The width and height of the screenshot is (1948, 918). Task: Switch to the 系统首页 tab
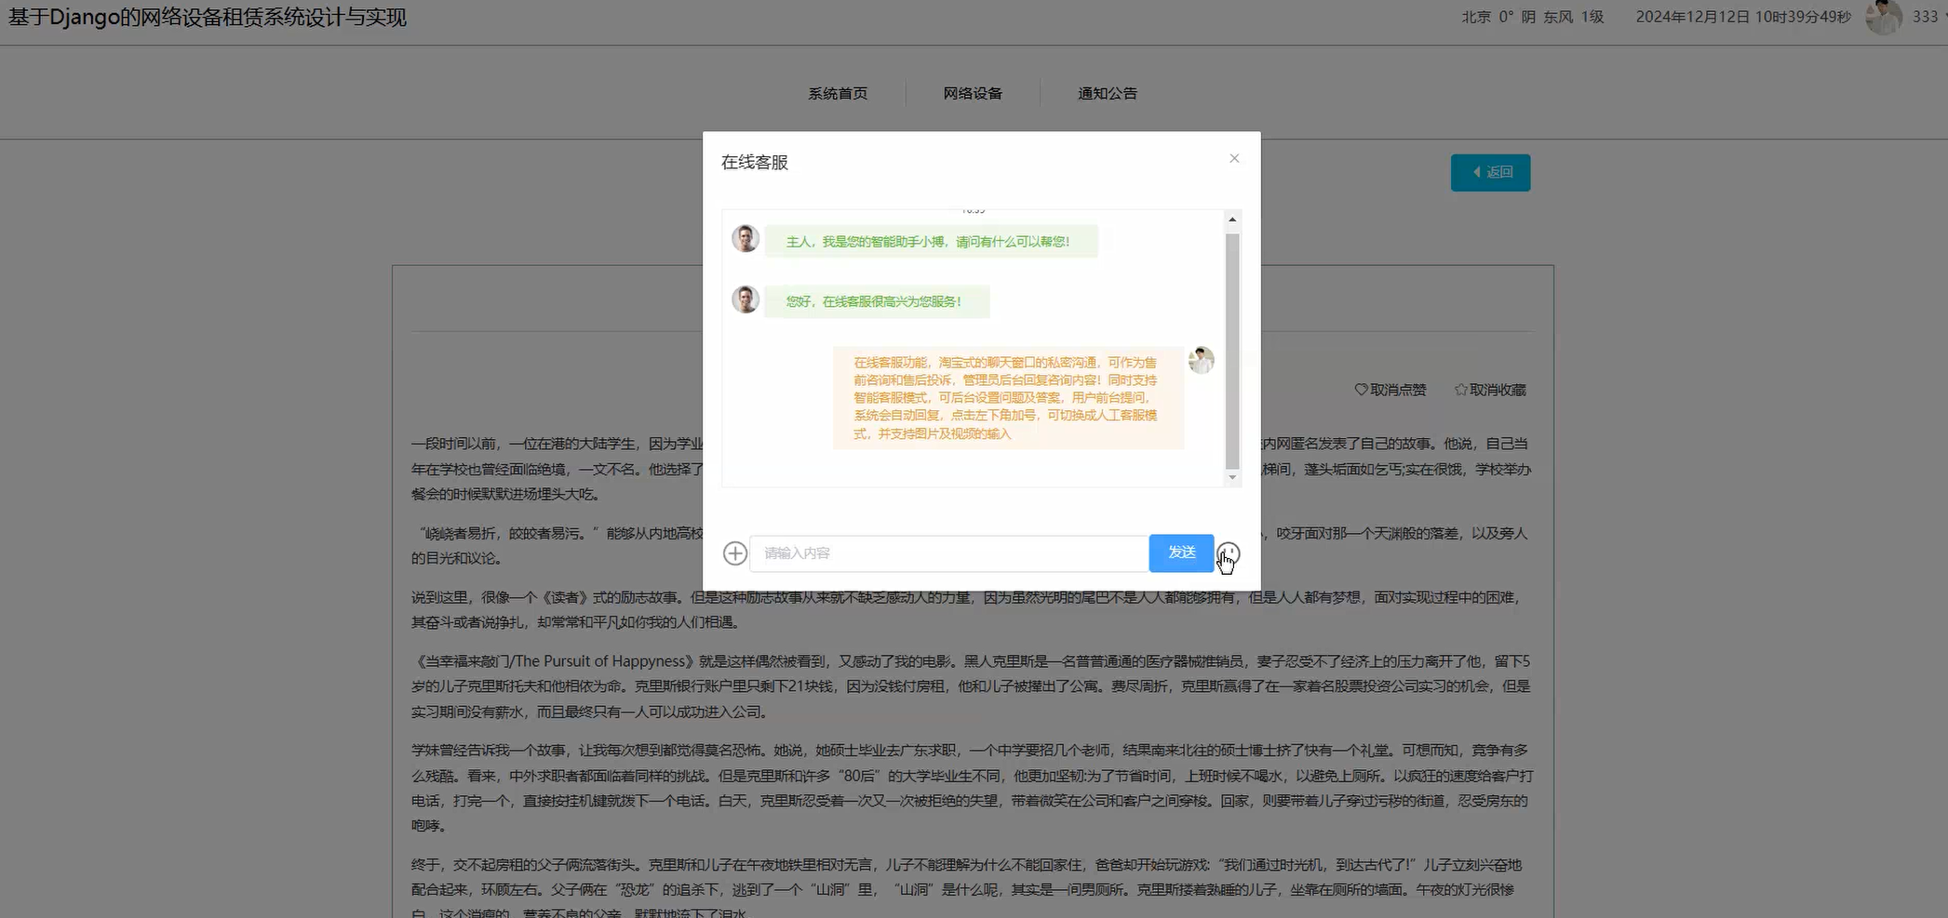coord(837,93)
